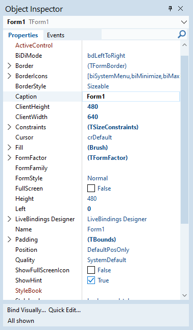Select the Caption property name
193x330 pixels.
[26, 97]
